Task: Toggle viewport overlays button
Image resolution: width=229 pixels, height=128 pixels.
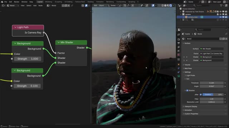Action: [x=153, y=6]
